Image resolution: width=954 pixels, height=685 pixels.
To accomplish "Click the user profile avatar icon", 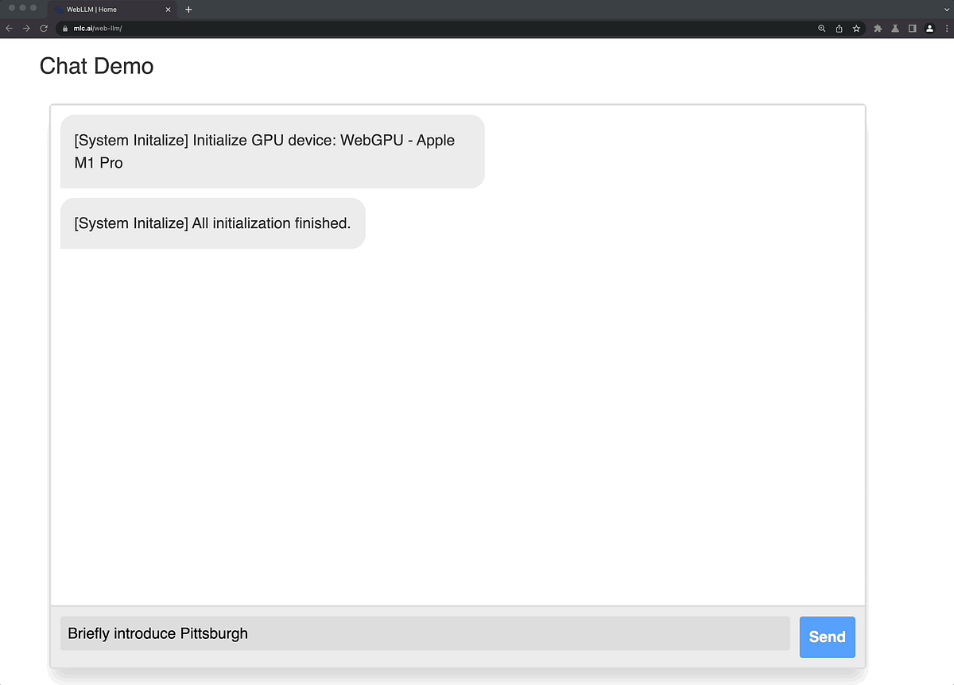I will [x=929, y=28].
